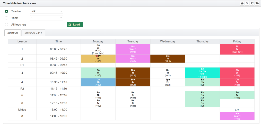Click the tags icon in header
Viewport: 261px width, 124px height.
[x=257, y=3]
